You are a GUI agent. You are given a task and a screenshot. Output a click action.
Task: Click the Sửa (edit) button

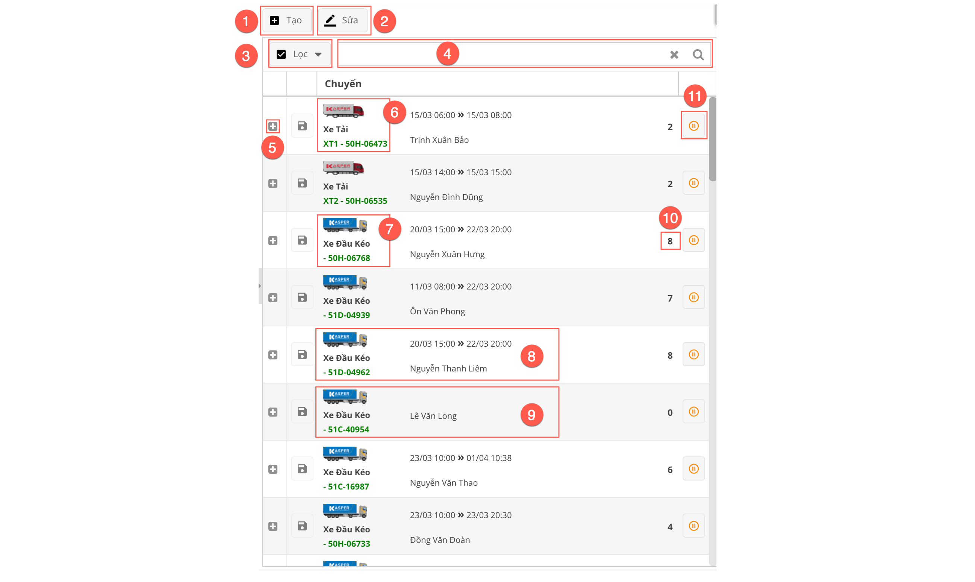[342, 20]
